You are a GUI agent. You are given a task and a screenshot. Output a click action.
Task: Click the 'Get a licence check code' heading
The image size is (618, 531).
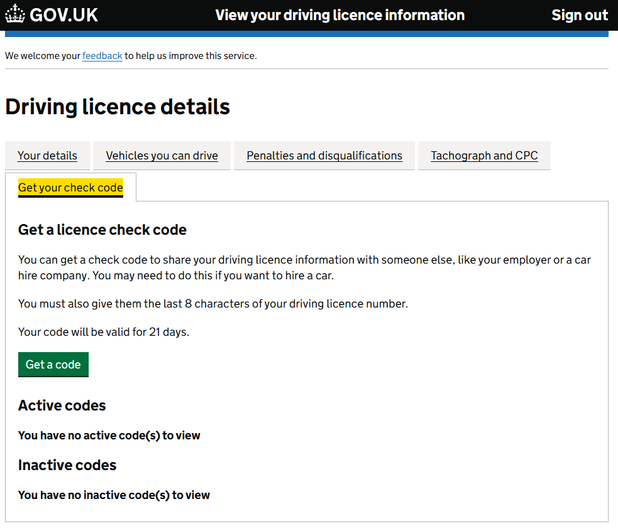(x=102, y=230)
